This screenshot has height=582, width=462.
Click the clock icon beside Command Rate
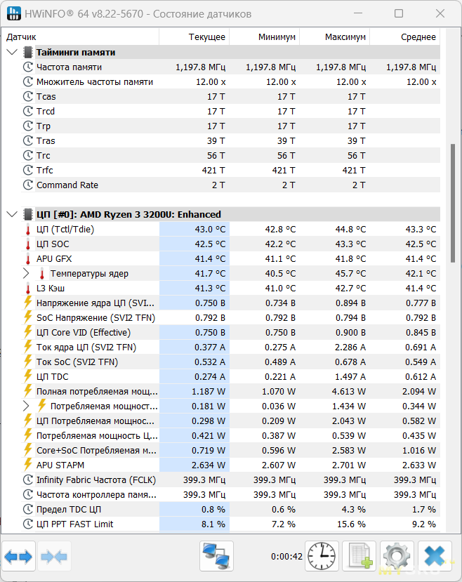28,185
